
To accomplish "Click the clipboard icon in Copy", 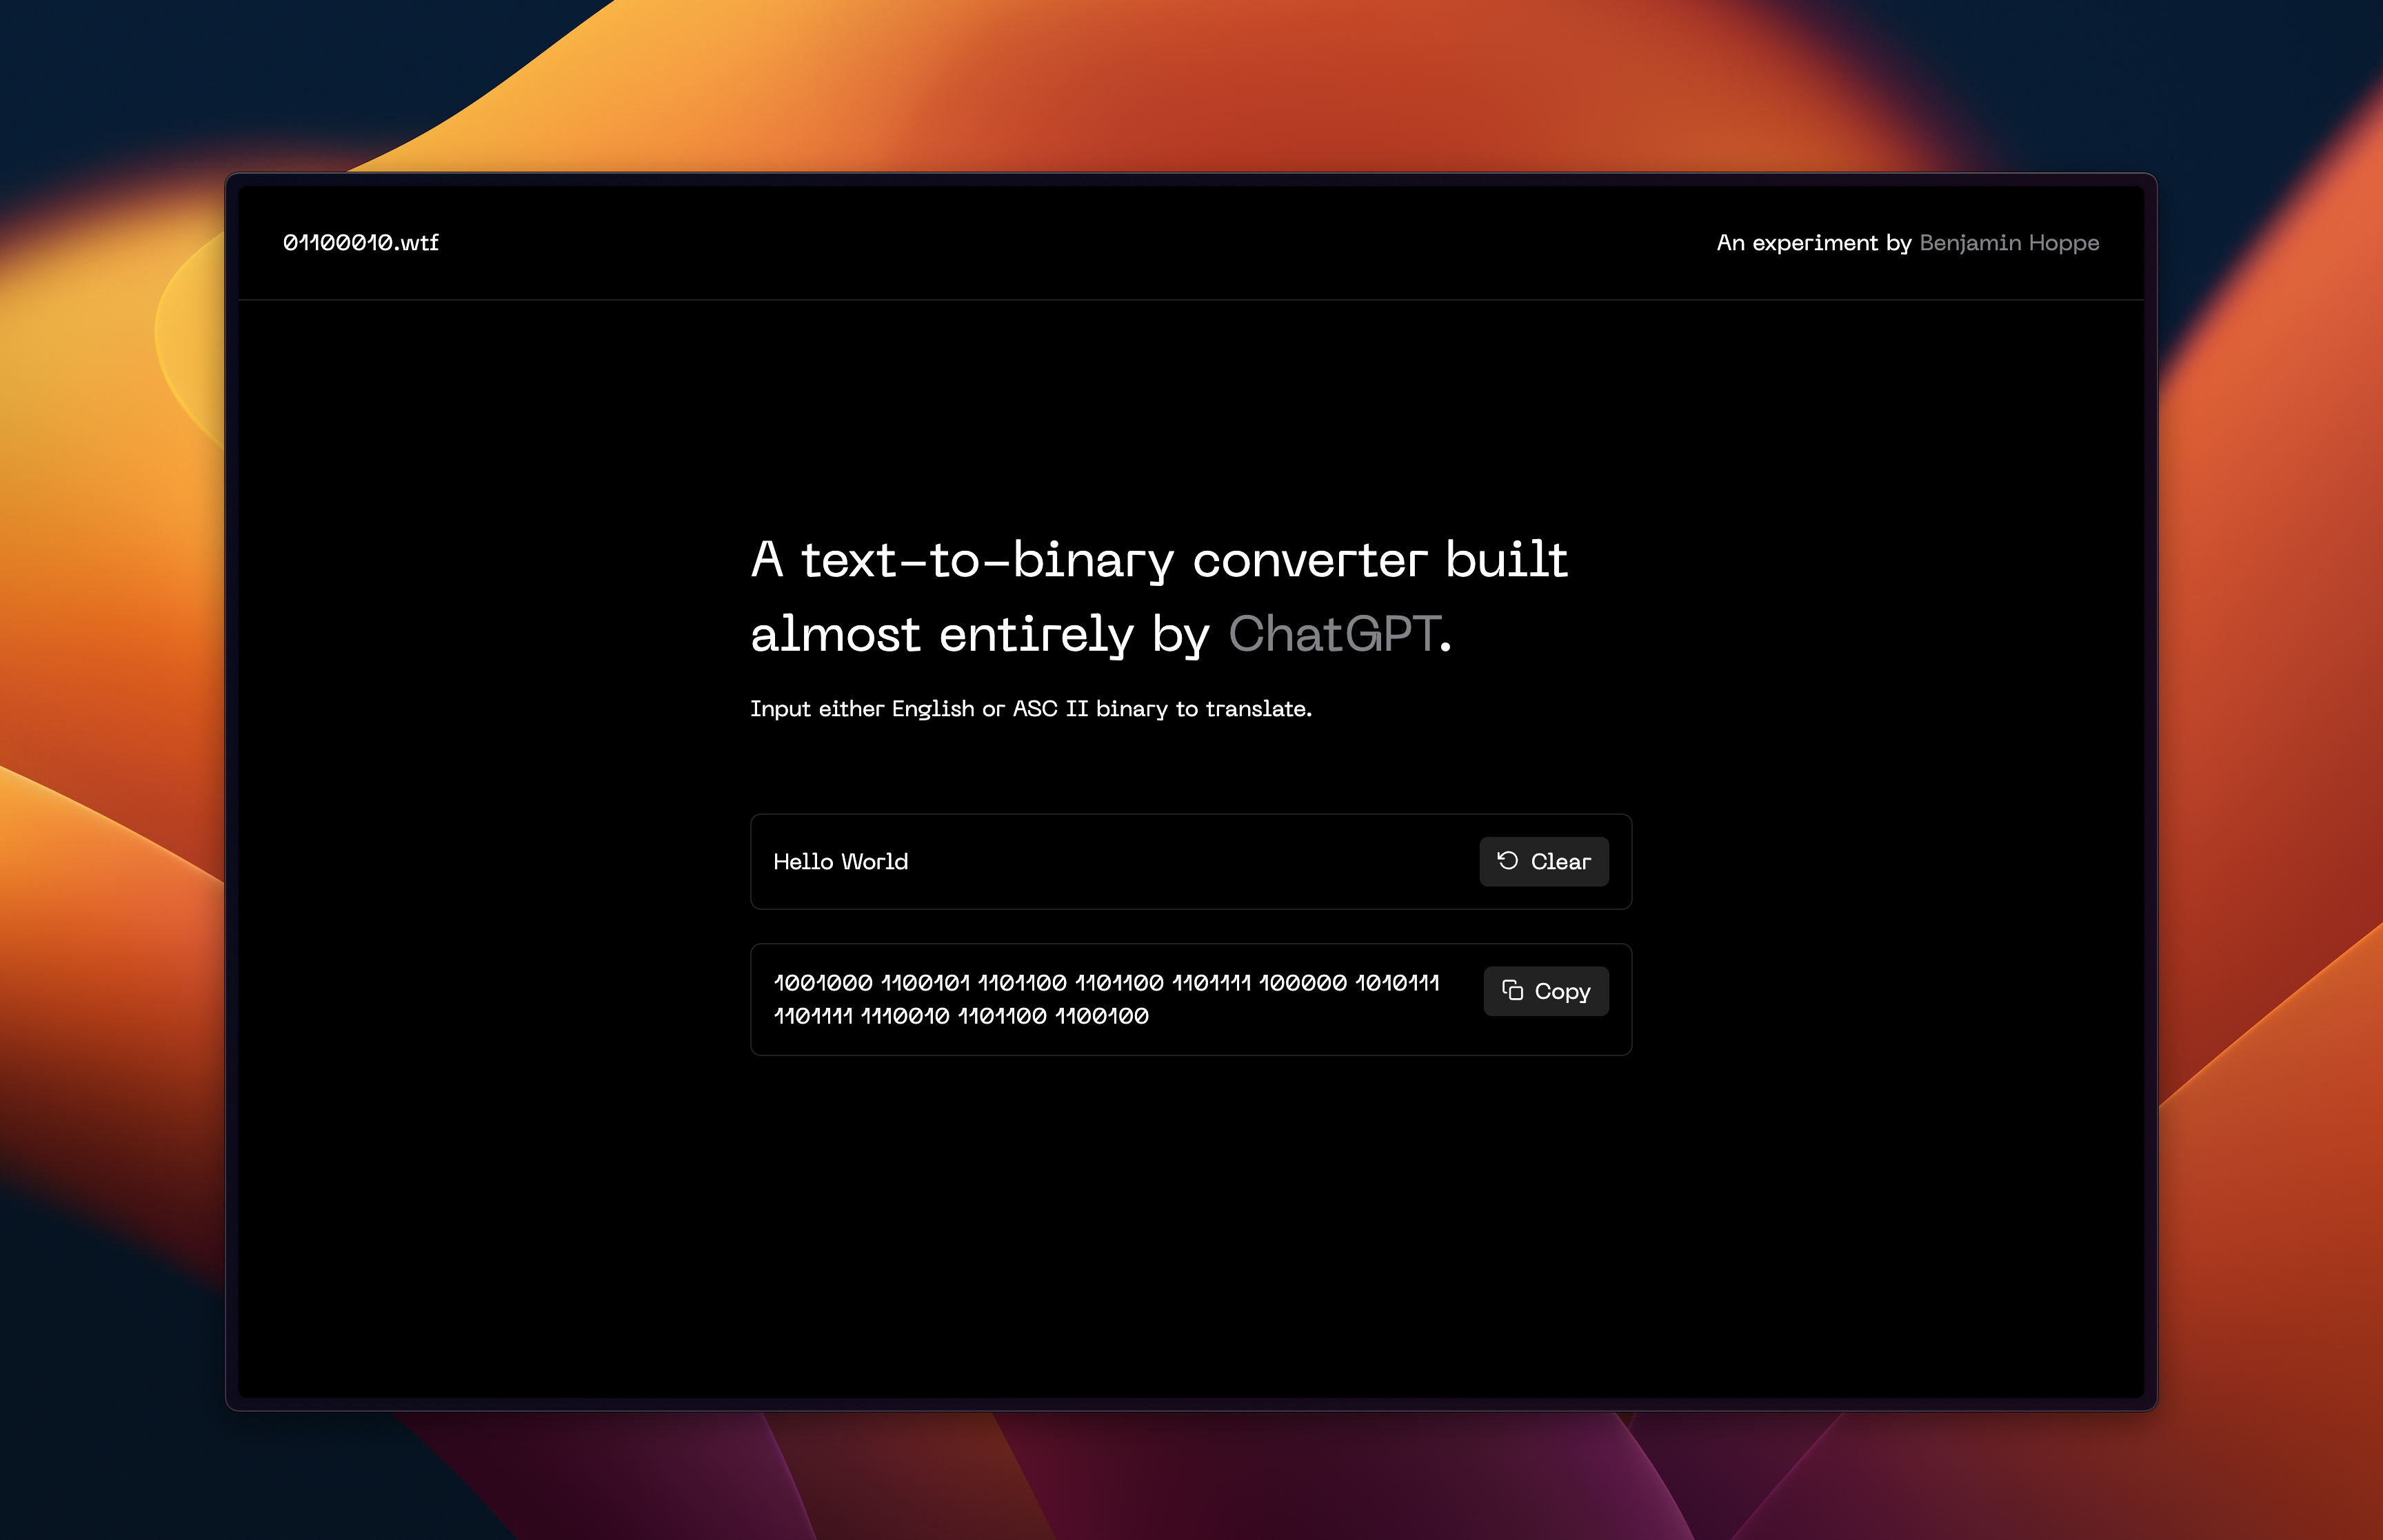I will 1513,991.
